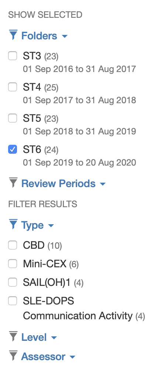Click the grey Level funnel icon
Screen dimensions: 153x372
coord(13,336)
